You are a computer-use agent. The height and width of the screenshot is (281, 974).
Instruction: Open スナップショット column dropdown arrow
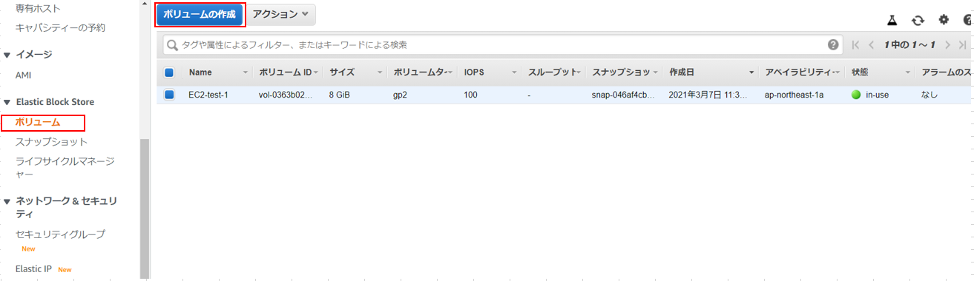pos(655,72)
